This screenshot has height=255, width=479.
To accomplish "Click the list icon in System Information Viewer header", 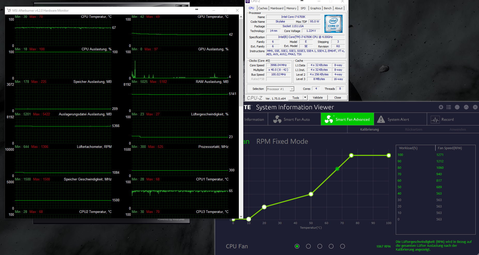I will [x=449, y=107].
